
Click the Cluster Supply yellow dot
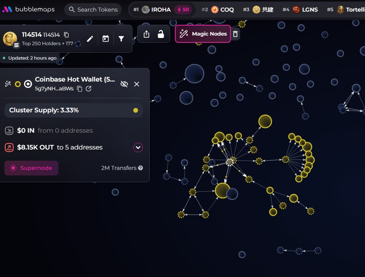(x=136, y=110)
